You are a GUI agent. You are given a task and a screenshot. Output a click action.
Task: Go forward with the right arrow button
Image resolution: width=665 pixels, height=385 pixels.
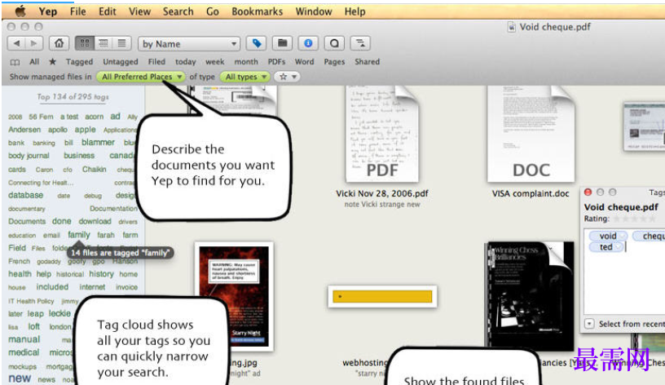[x=34, y=43]
